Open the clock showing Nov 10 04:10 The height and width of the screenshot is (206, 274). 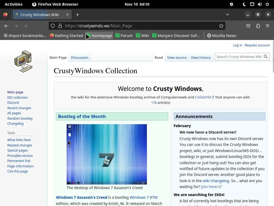137,4
